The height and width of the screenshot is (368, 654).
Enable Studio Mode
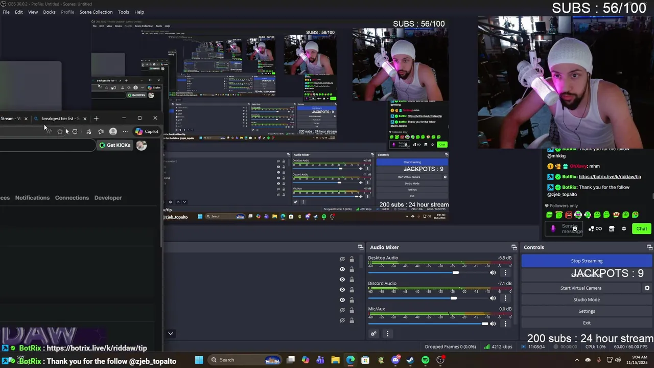pyautogui.click(x=587, y=300)
